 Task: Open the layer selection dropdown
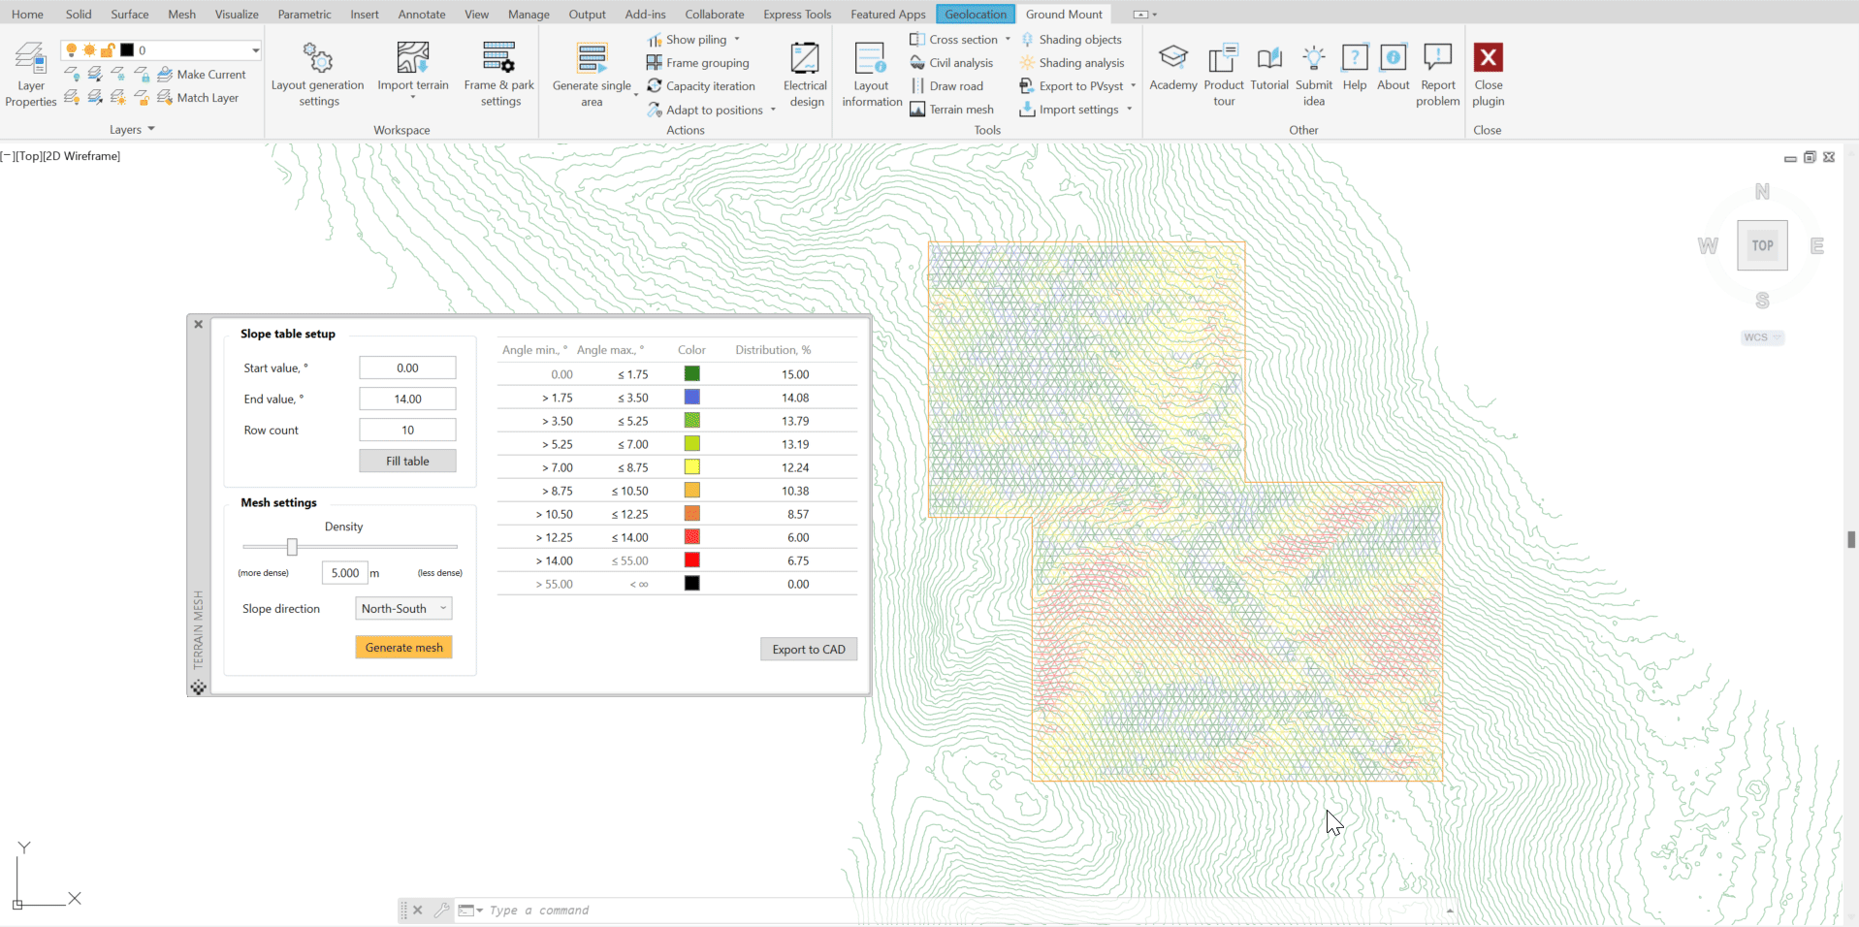254,49
